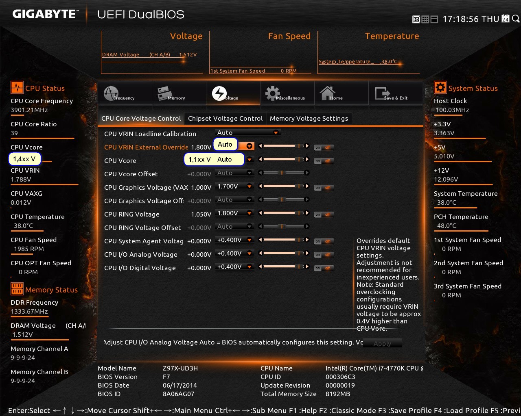Screen dimensions: 521x416
Task: Go to the Home menu
Action: 341,93
